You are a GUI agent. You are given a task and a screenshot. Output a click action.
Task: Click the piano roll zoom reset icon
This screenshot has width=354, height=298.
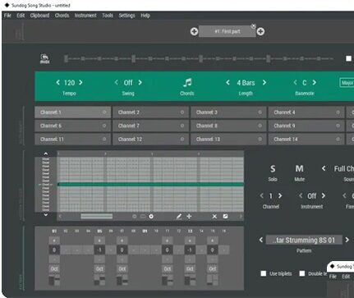pos(143,217)
